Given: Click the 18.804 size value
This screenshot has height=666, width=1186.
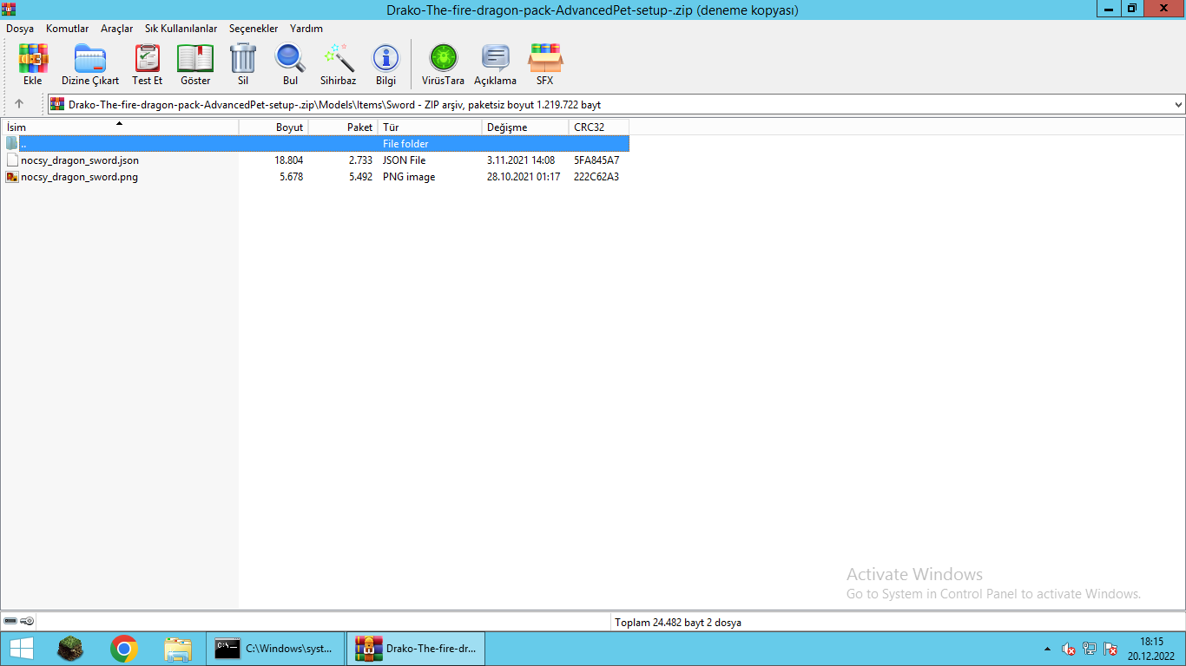Looking at the screenshot, I should coord(288,160).
